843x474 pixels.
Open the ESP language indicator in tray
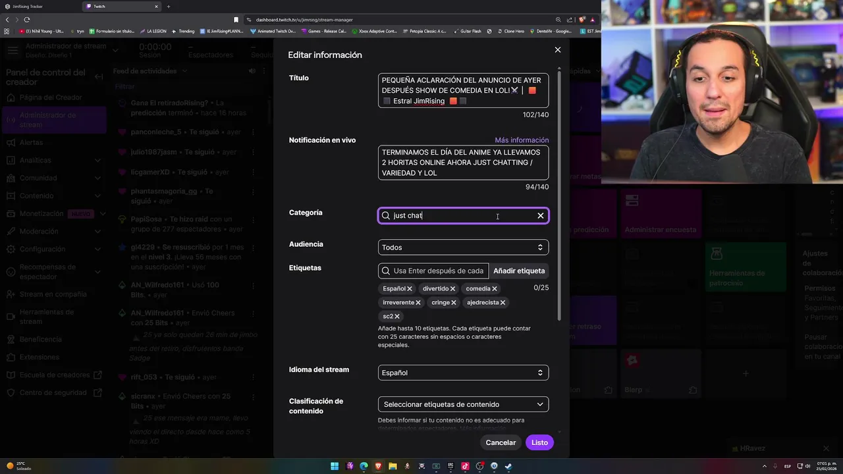click(788, 466)
